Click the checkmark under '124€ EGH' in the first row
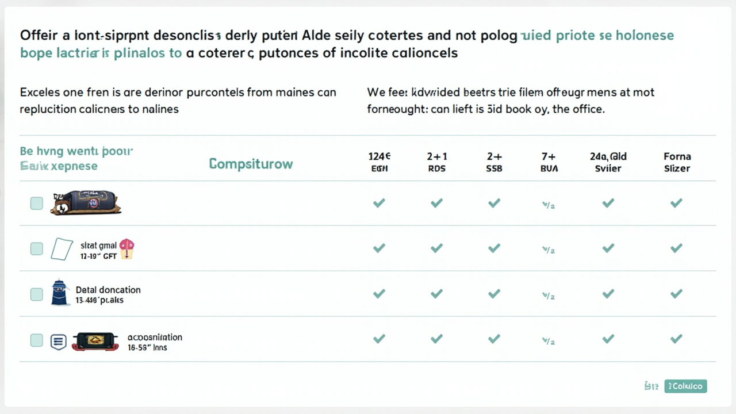 click(x=379, y=203)
